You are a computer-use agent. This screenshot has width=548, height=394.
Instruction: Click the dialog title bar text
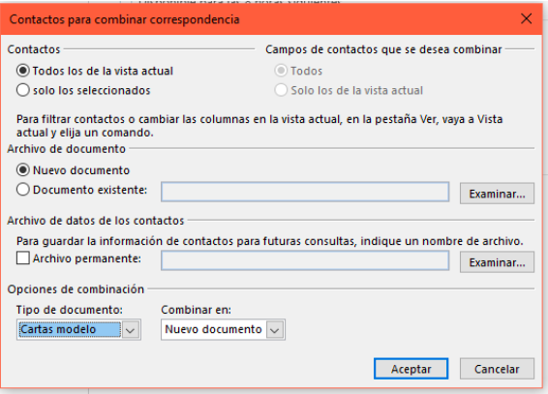(125, 19)
